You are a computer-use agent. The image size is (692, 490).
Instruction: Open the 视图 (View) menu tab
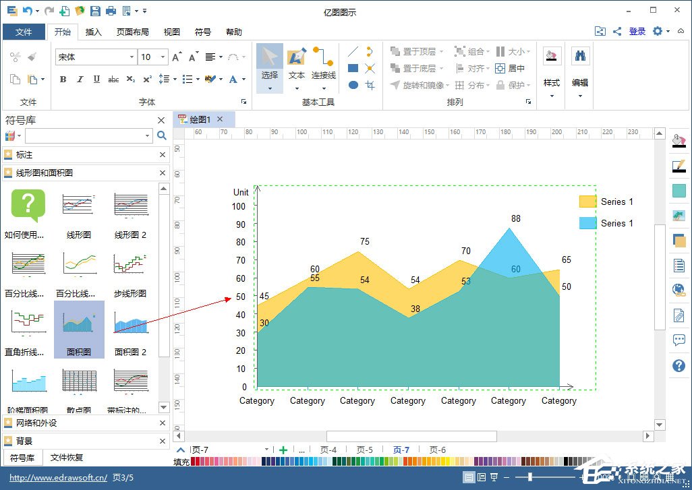[171, 32]
